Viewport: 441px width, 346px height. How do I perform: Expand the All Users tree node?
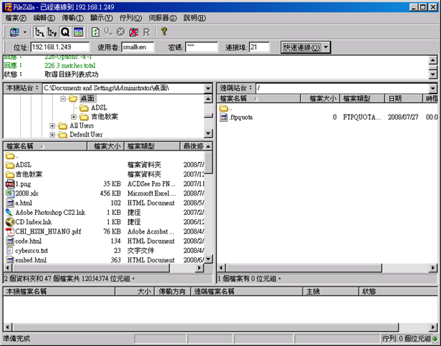coord(53,125)
